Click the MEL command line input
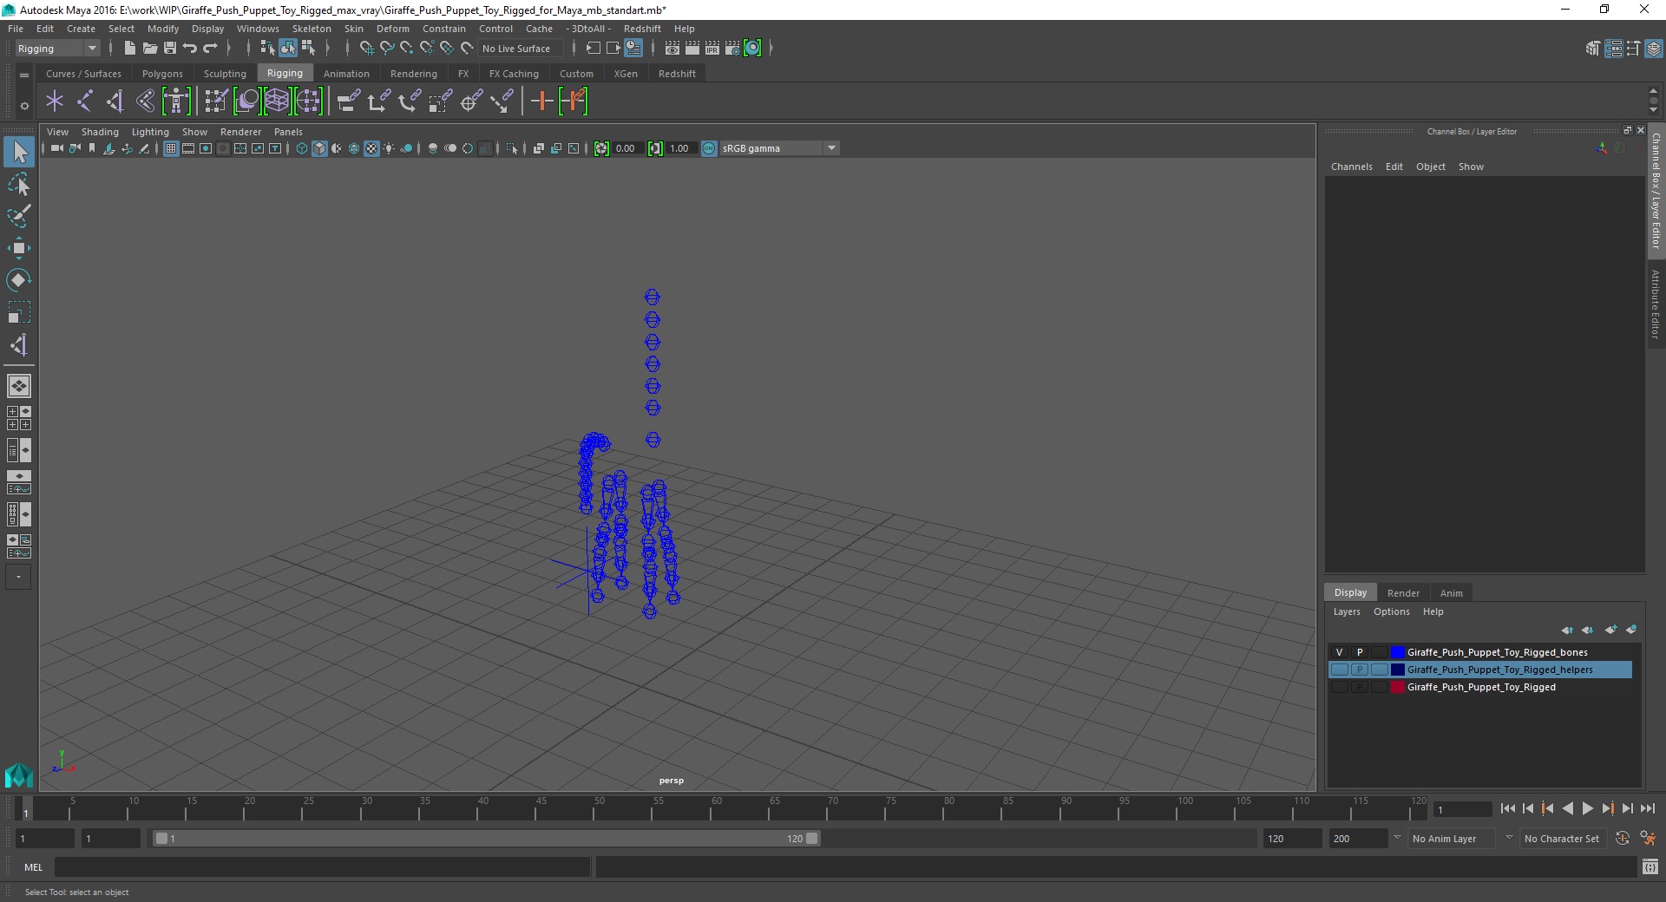Viewport: 1666px width, 902px height. coord(322,866)
